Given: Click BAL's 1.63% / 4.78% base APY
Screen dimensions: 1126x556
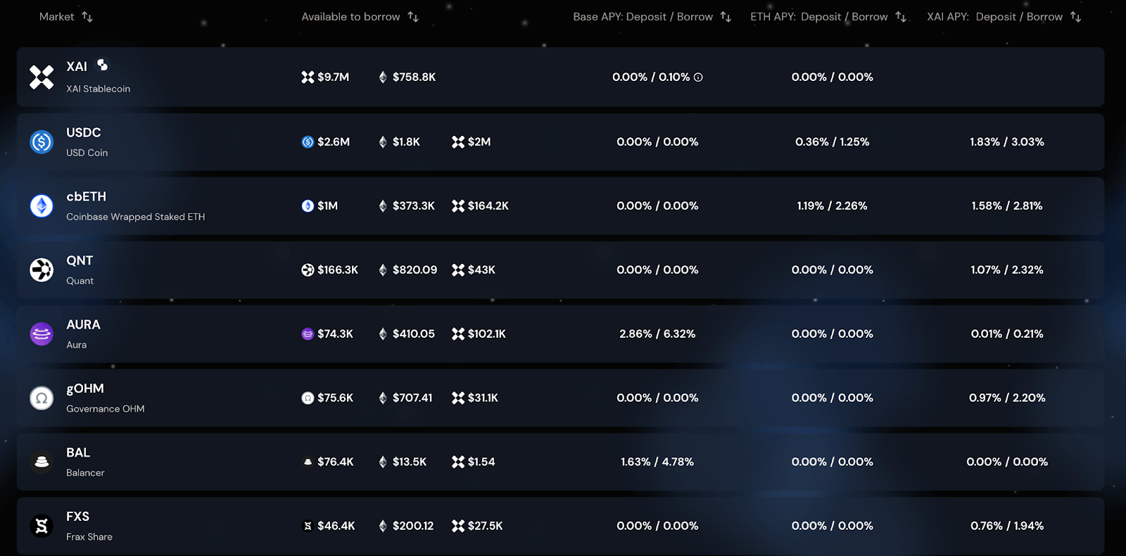Looking at the screenshot, I should coord(657,462).
